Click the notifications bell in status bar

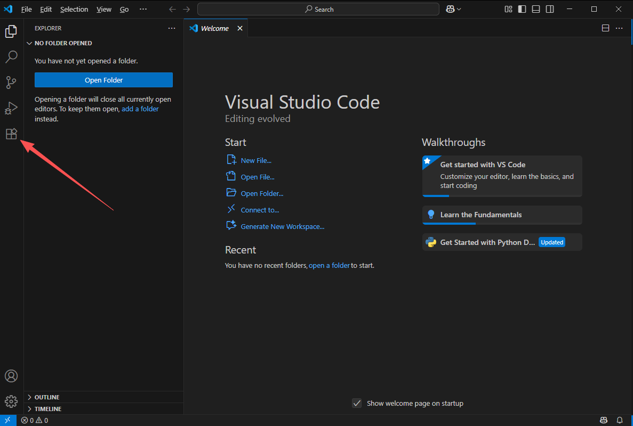point(620,420)
